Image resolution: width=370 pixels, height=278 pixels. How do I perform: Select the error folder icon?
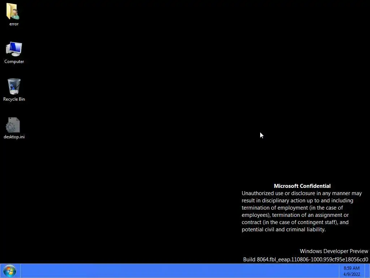click(13, 11)
